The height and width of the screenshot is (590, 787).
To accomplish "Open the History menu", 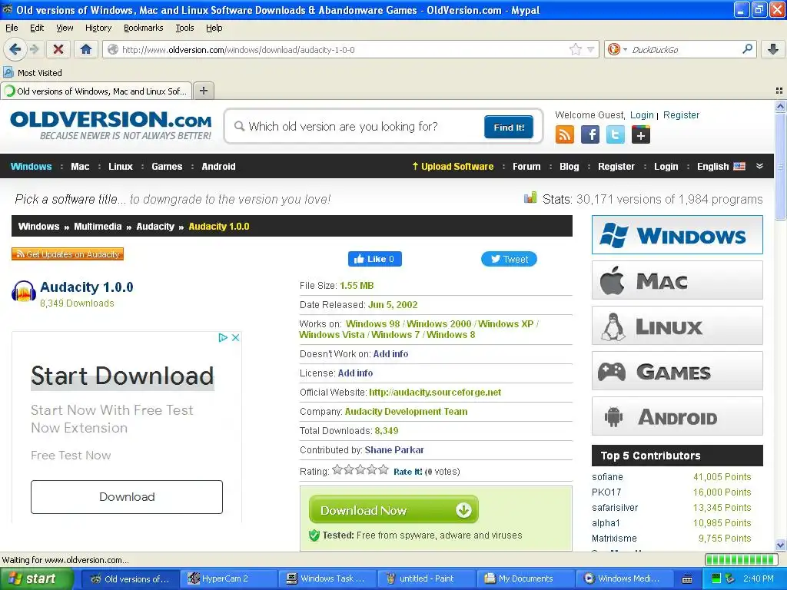I will [x=98, y=28].
